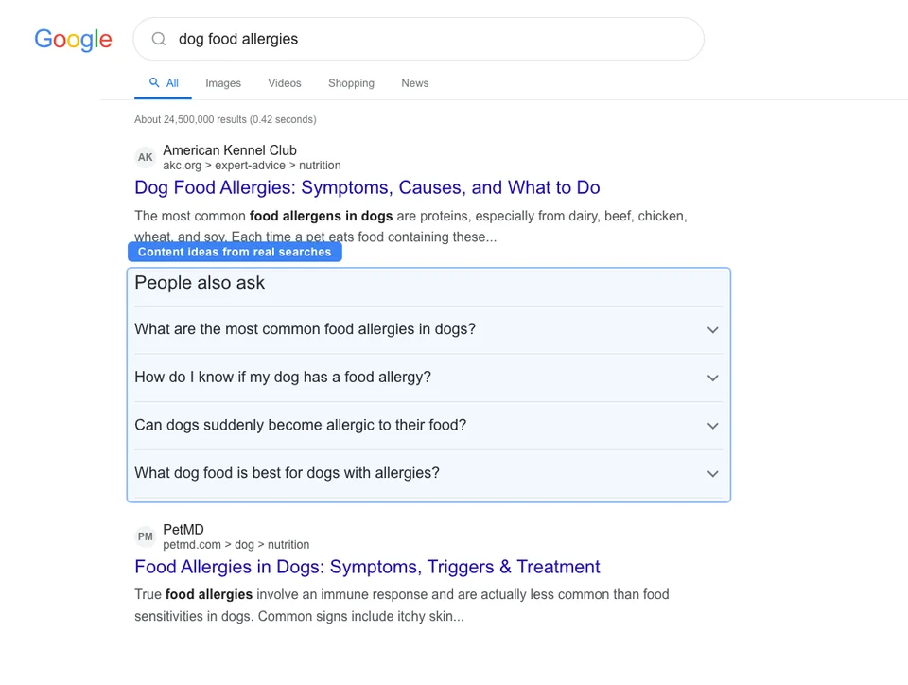Image resolution: width=908 pixels, height=685 pixels.
Task: Click the PetMD PM favicon
Action: 145,536
